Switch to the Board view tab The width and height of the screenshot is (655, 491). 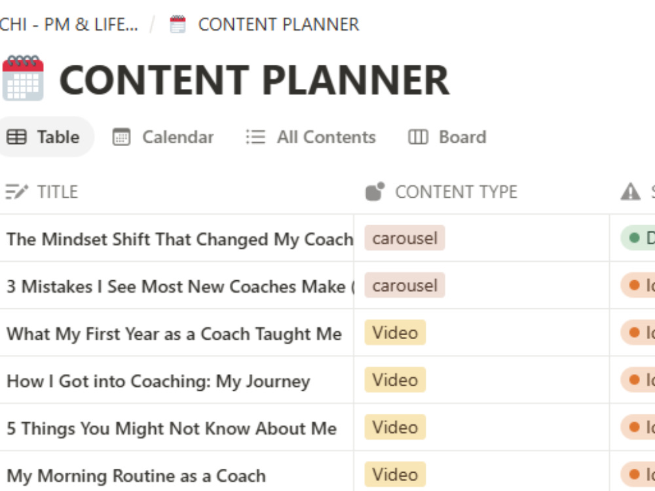447,137
